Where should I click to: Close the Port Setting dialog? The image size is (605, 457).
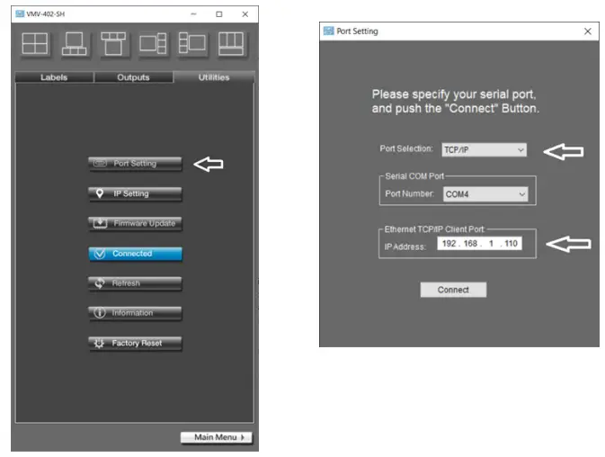[588, 31]
